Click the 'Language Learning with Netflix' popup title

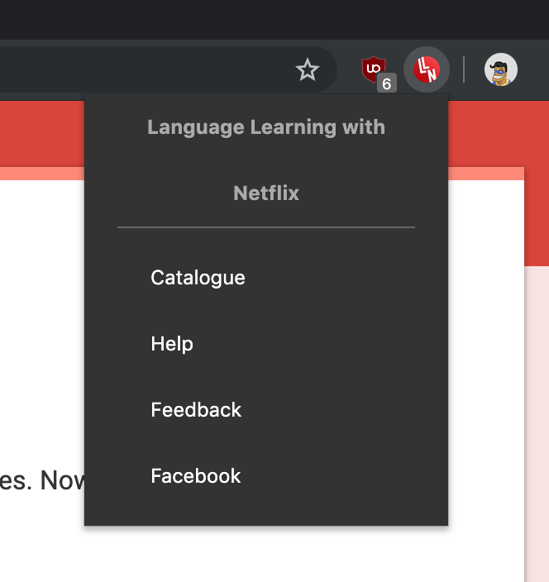click(x=266, y=160)
